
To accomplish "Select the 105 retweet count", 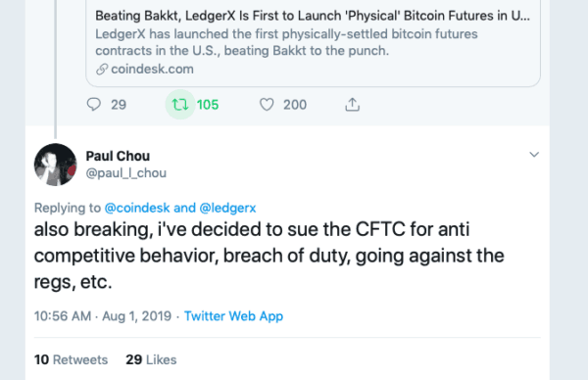I will 208,105.
